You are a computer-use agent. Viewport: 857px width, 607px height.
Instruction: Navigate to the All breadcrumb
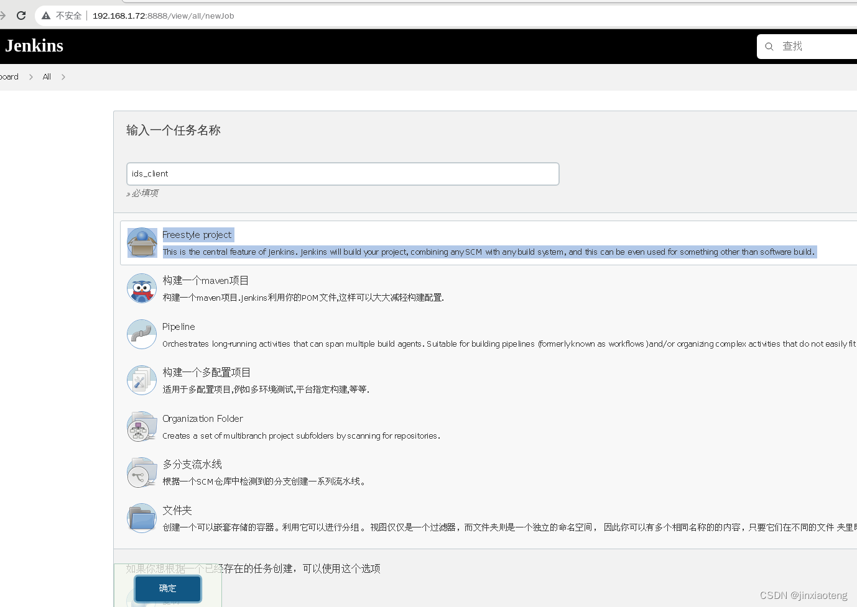[47, 77]
